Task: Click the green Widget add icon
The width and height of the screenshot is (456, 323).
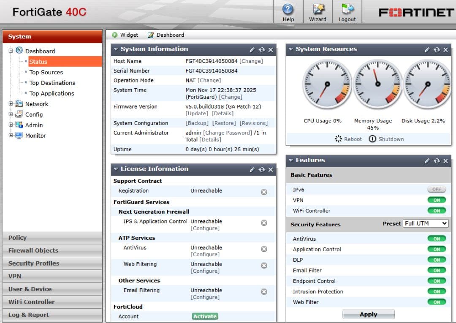Action: click(x=114, y=35)
